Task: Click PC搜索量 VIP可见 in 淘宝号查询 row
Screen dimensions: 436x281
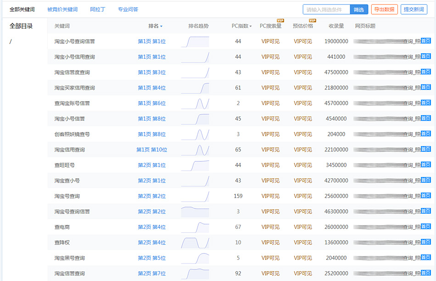Action: coord(271,196)
